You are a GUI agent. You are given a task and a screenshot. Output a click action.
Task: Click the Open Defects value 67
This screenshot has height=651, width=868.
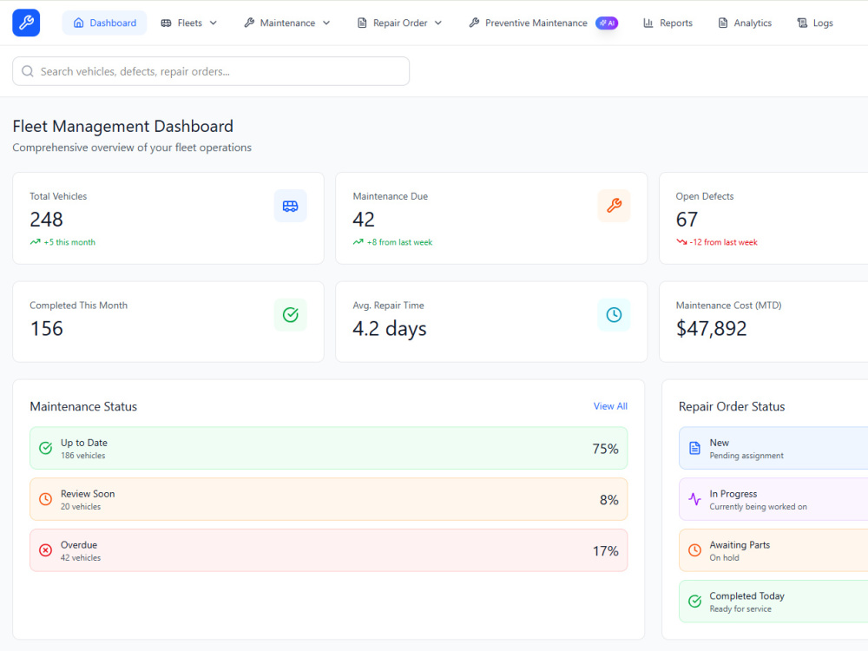coord(687,220)
